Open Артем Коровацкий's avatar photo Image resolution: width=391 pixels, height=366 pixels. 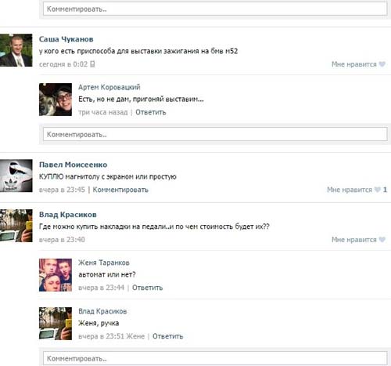click(56, 100)
